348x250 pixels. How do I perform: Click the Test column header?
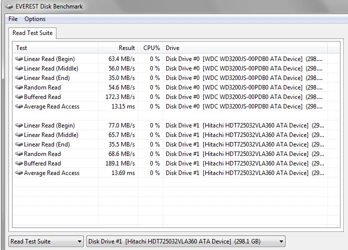click(x=55, y=48)
